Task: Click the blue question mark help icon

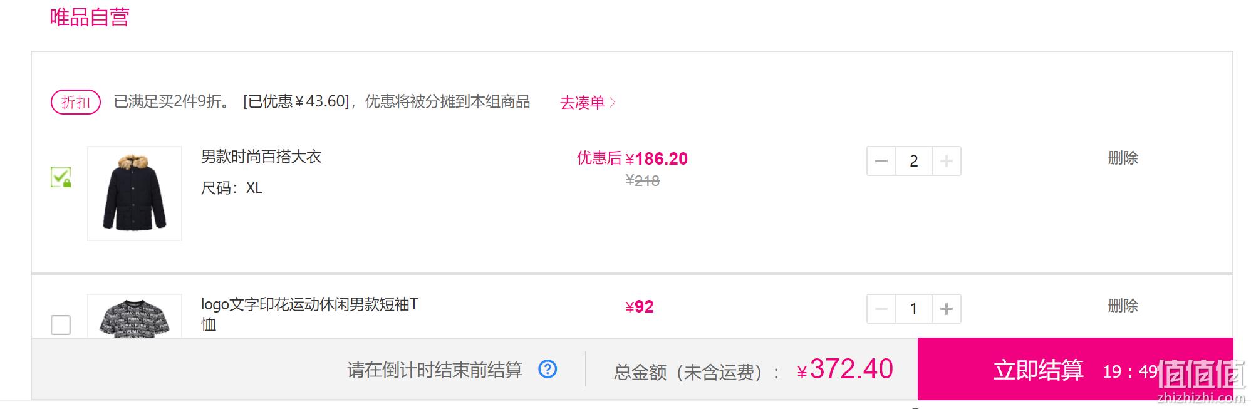Action: coord(548,369)
